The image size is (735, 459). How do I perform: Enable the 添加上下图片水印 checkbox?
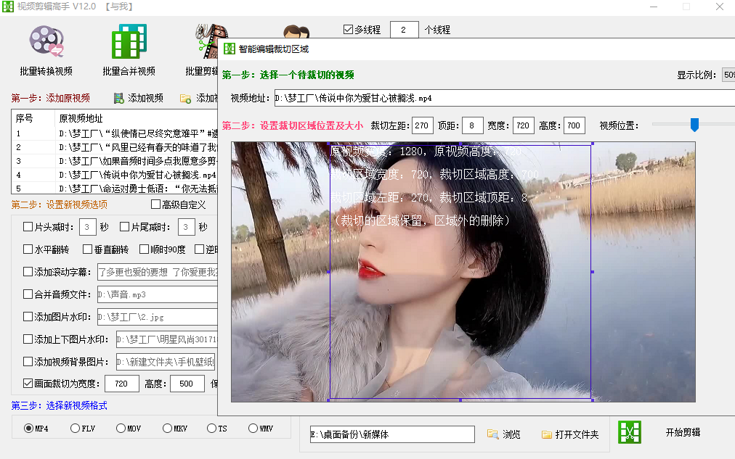(28, 339)
